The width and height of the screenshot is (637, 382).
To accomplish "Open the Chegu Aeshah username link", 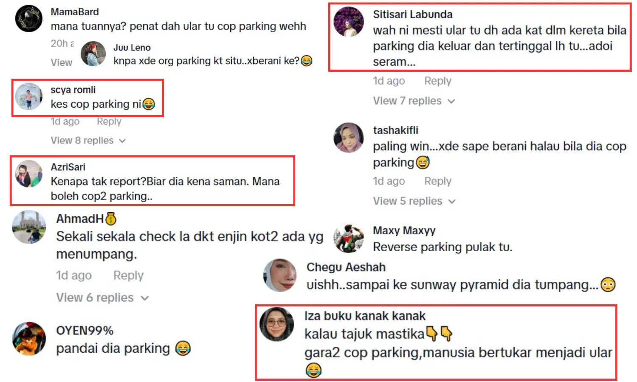I will pyautogui.click(x=346, y=267).
